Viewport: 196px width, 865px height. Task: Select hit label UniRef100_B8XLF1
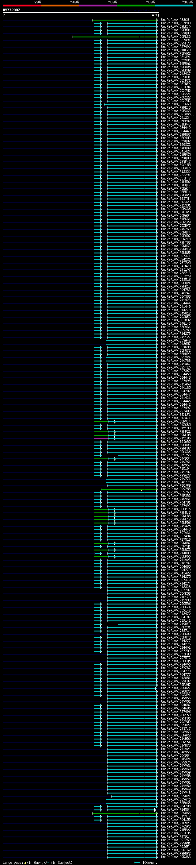click(x=175, y=415)
